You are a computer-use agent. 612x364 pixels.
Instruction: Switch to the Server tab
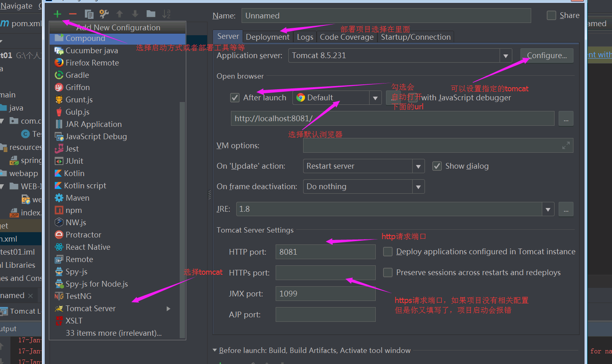pyautogui.click(x=228, y=36)
